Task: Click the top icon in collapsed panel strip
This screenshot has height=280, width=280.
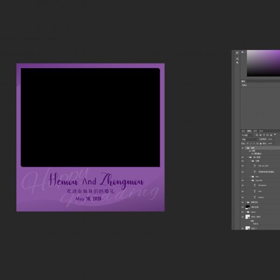Action: [237, 53]
